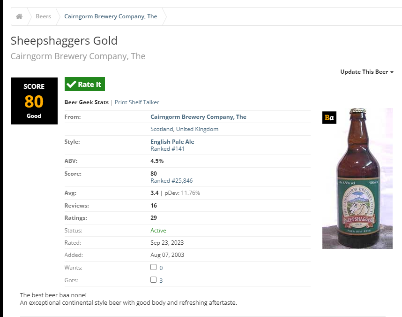The width and height of the screenshot is (402, 317).
Task: Click the Active status text
Action: [158, 231]
